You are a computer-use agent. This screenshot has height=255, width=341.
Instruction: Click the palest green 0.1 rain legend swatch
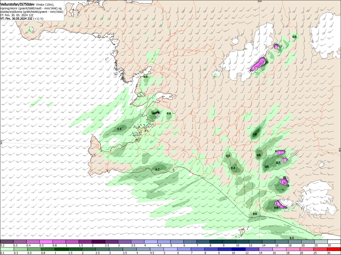7,249
